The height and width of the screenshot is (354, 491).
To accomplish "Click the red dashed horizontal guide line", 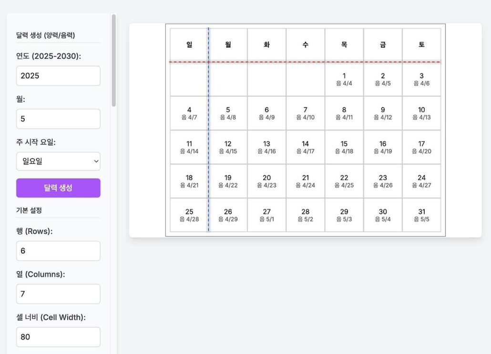I will [x=305, y=62].
